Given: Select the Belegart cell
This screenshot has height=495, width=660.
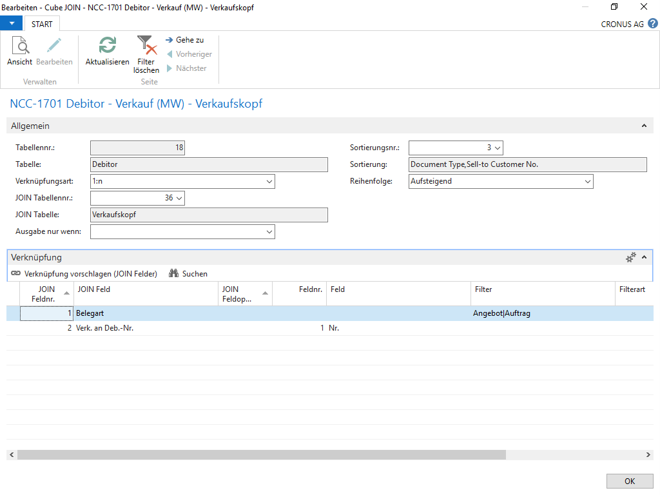Looking at the screenshot, I should (146, 314).
